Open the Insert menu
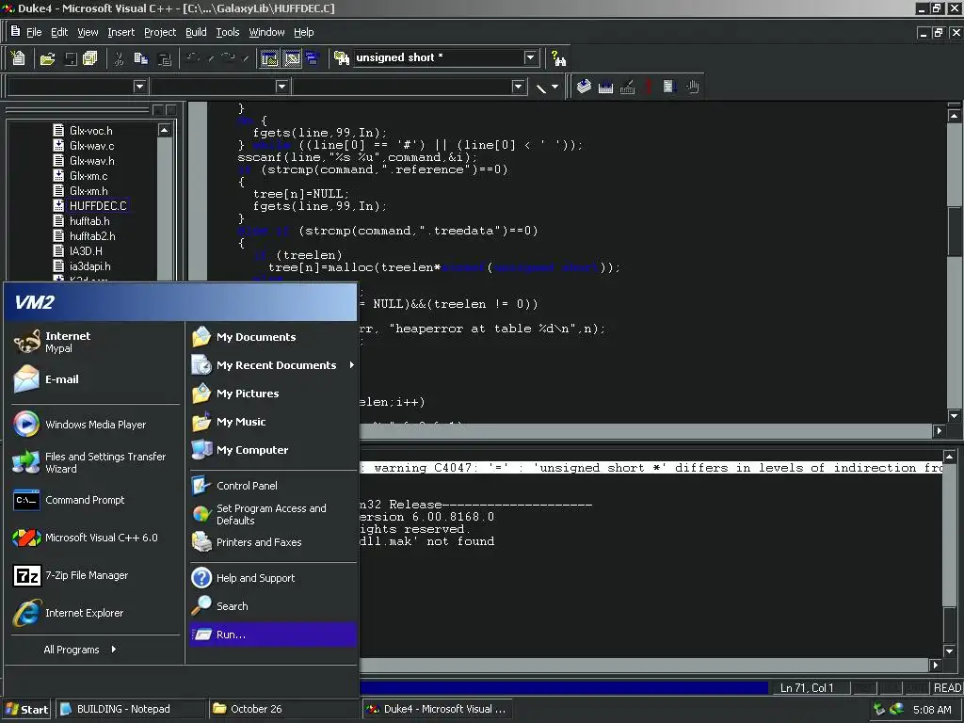This screenshot has height=723, width=964. [x=121, y=32]
